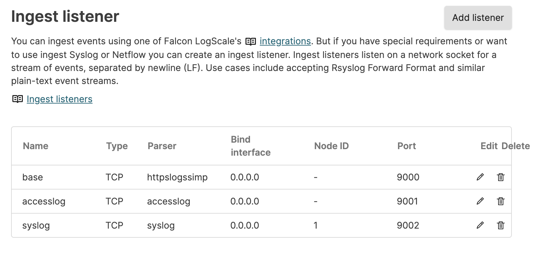534x254 pixels.
Task: Click the delete trash icon for syslog
Action: click(x=500, y=225)
